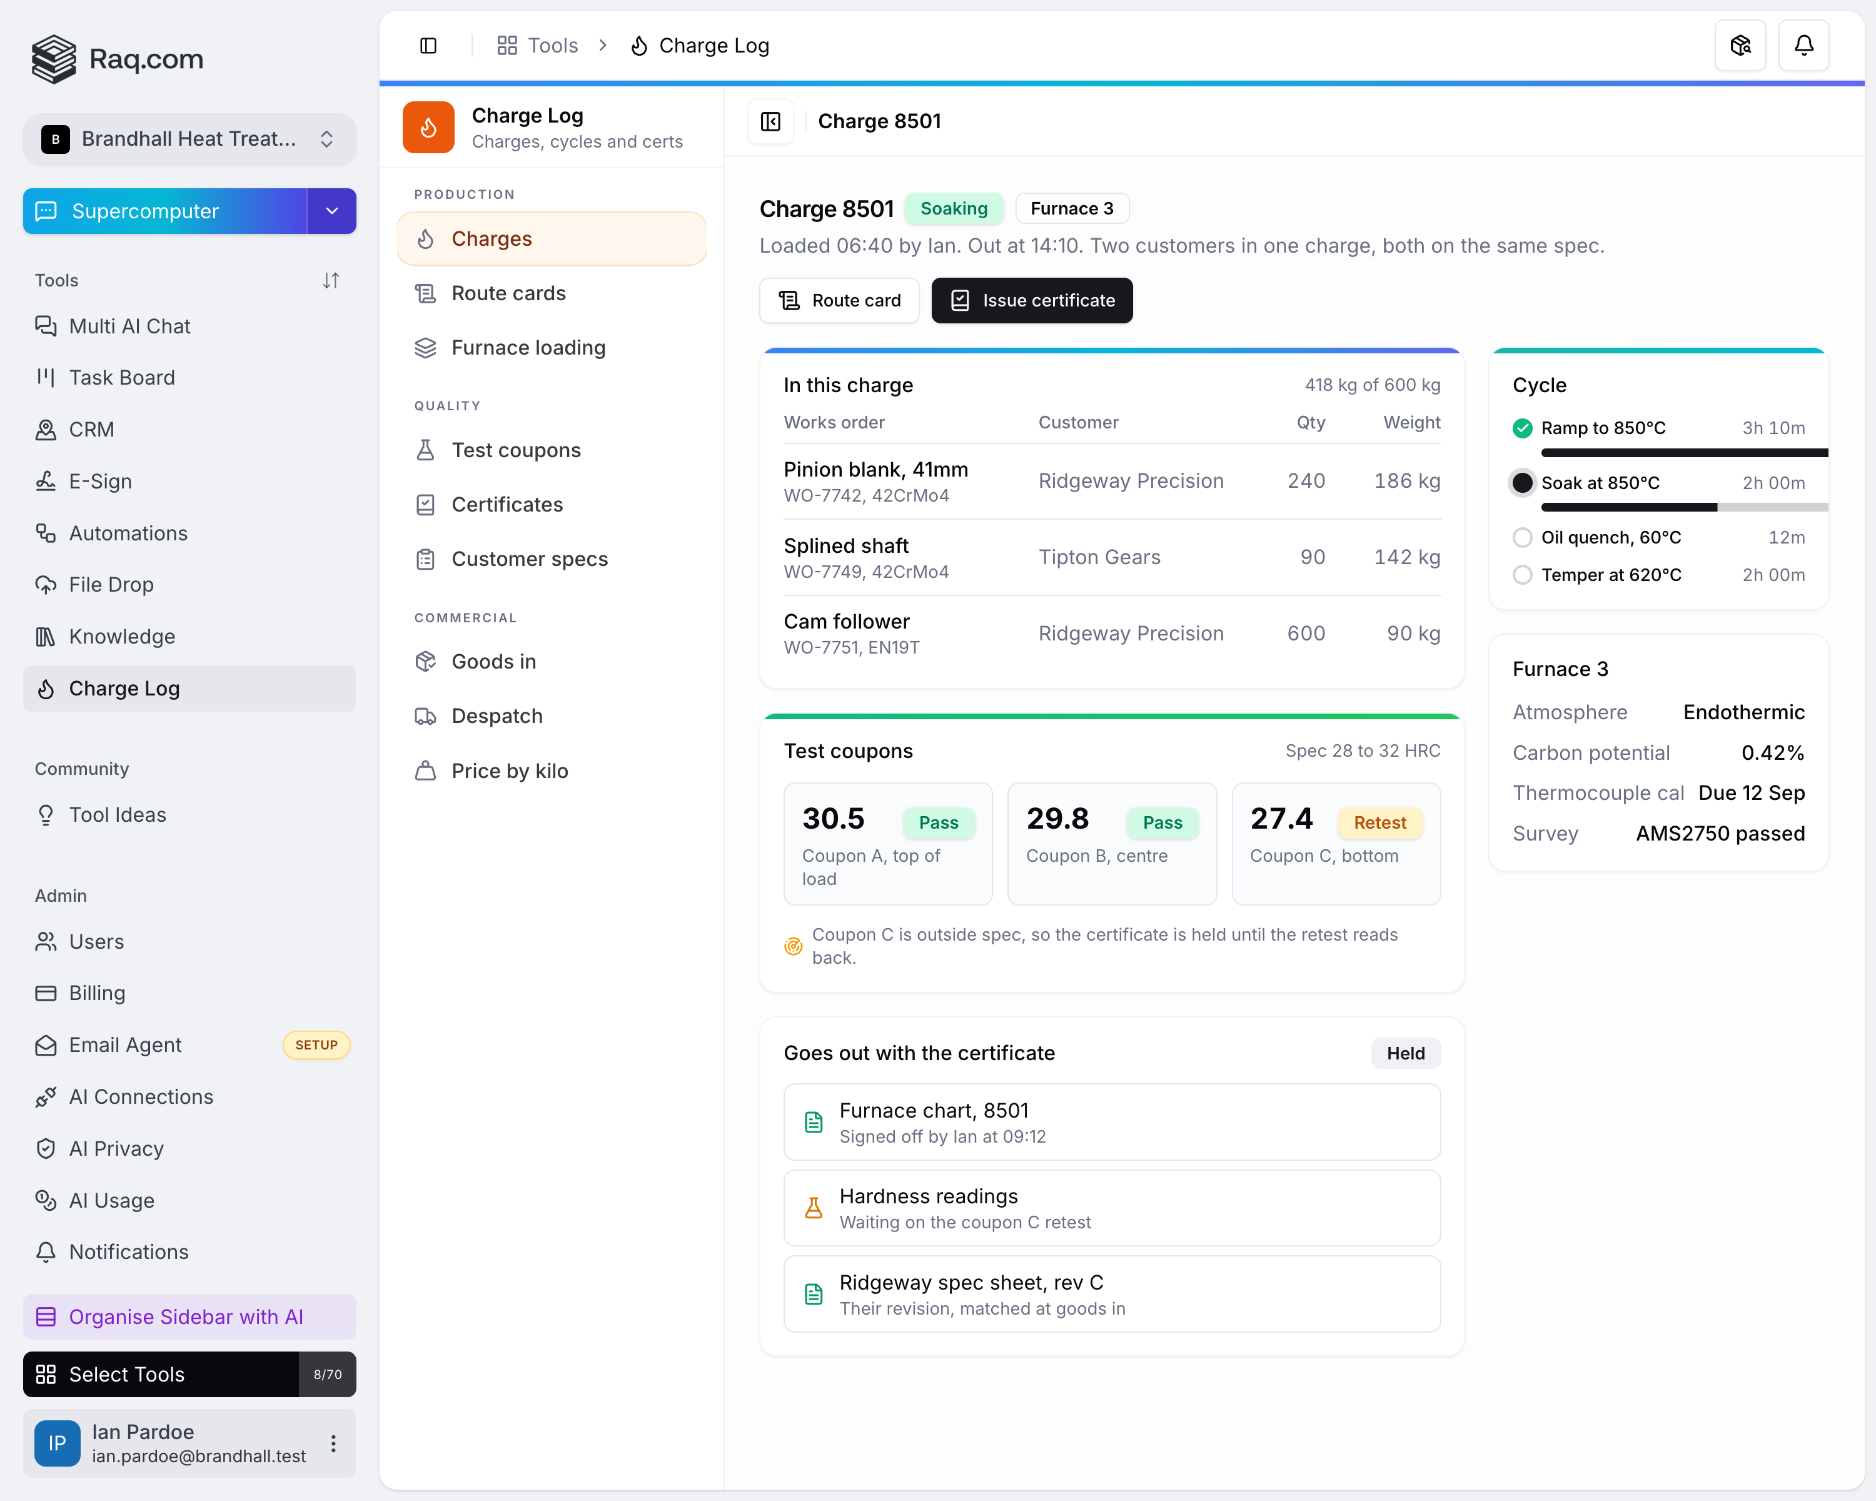This screenshot has height=1501, width=1876.
Task: Collapse the Charge 8501 detail panel icon
Action: 771,121
